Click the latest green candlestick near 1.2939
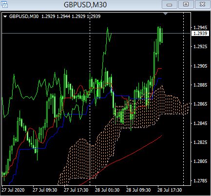 click(x=162, y=36)
